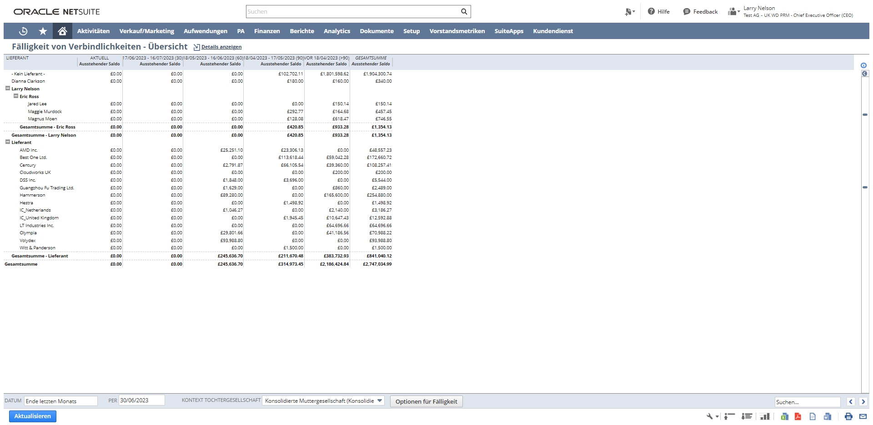The image size is (873, 425).
Task: Click the Witt & Panderson supplier row
Action: pos(37,248)
